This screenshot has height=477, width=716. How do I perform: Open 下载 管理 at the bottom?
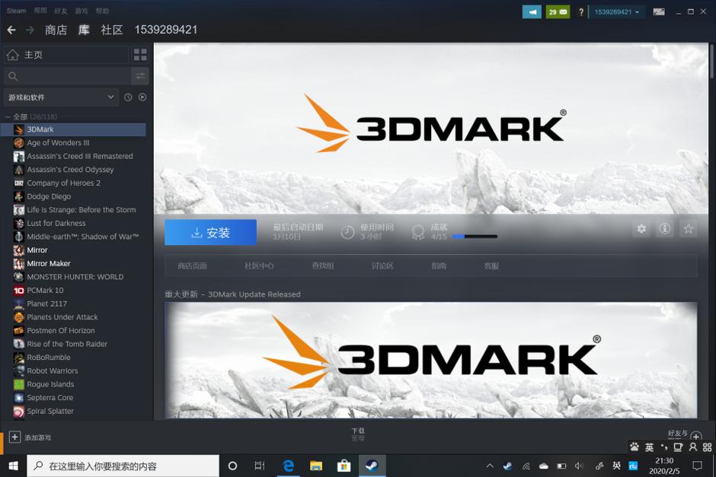click(x=358, y=434)
